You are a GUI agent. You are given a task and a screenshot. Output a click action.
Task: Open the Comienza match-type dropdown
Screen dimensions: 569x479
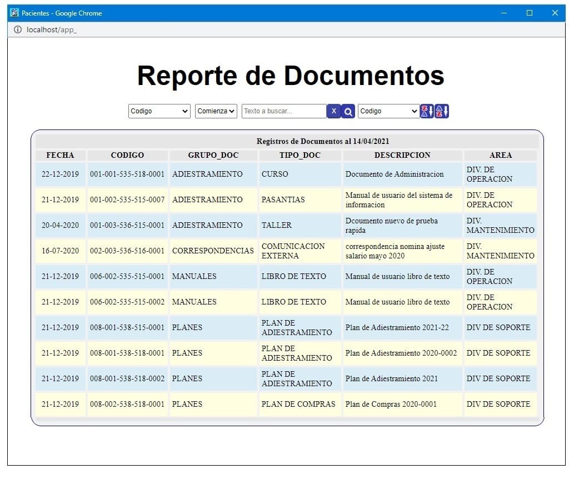point(216,111)
